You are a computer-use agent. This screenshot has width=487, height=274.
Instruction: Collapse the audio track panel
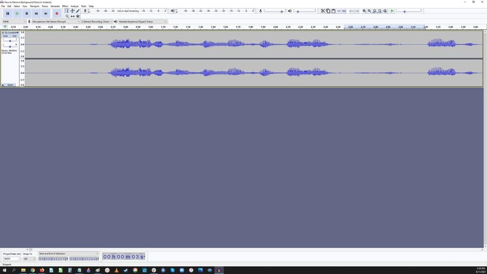[2, 85]
